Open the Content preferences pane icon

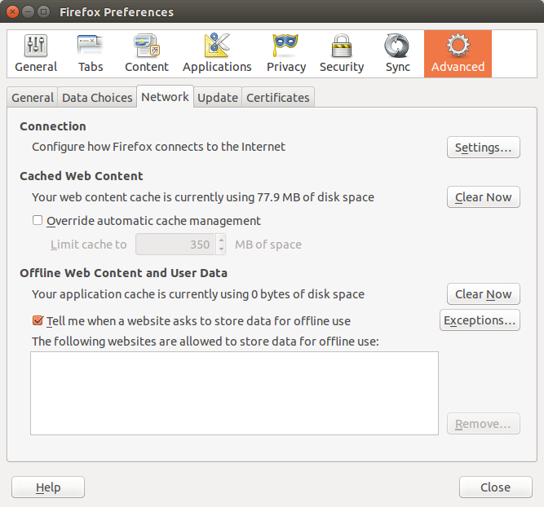pos(147,54)
